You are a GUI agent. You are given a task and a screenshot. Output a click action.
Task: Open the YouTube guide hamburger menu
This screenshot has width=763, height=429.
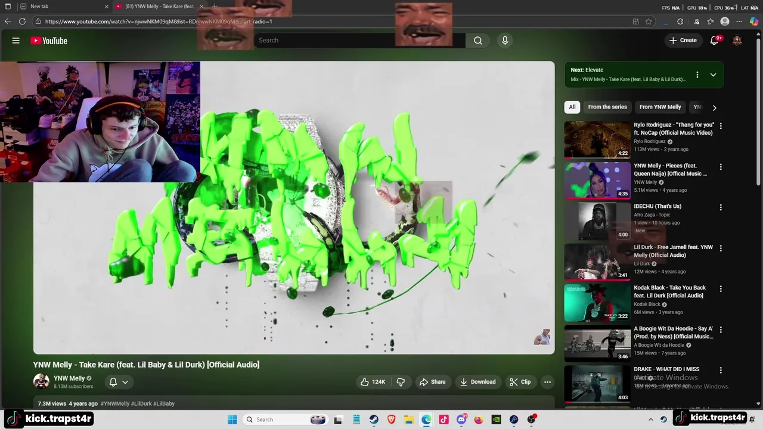[x=16, y=41]
